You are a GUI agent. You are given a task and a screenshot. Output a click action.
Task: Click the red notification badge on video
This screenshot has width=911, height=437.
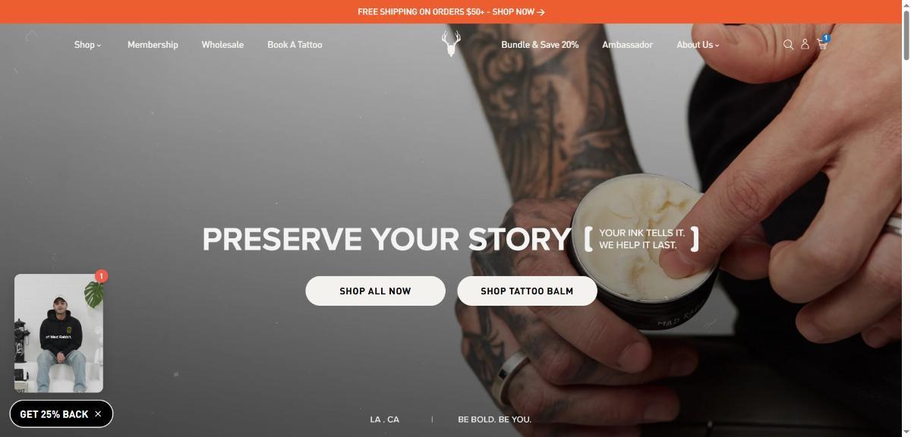[102, 276]
